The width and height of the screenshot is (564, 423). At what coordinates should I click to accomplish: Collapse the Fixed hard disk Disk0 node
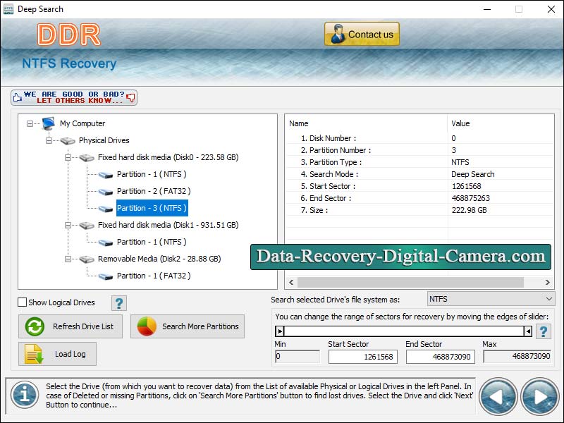[66, 157]
